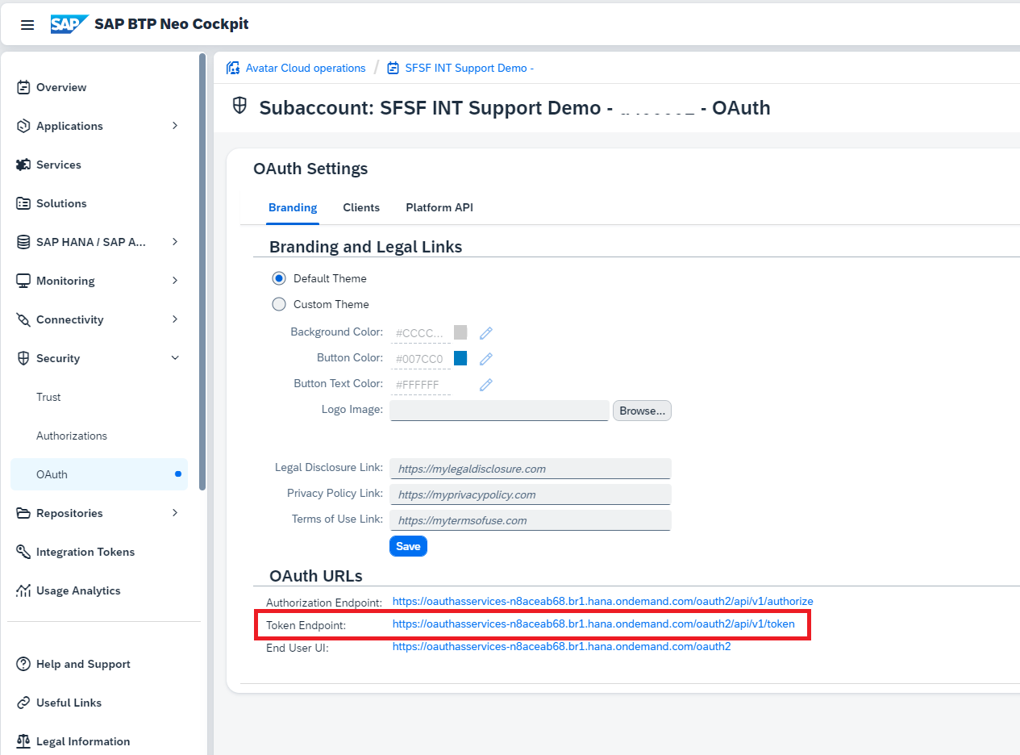This screenshot has width=1020, height=755.
Task: Click the Legal Disclosure Link field
Action: 531,469
